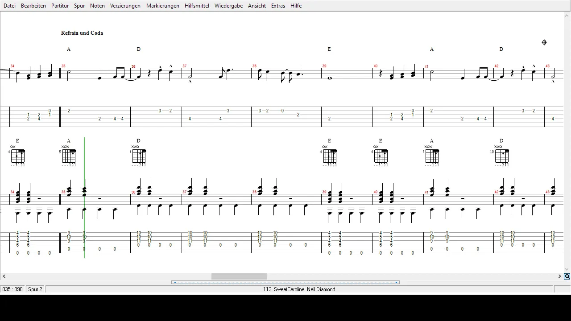The width and height of the screenshot is (571, 321).
Task: Open the Datei menu
Action: 9,6
